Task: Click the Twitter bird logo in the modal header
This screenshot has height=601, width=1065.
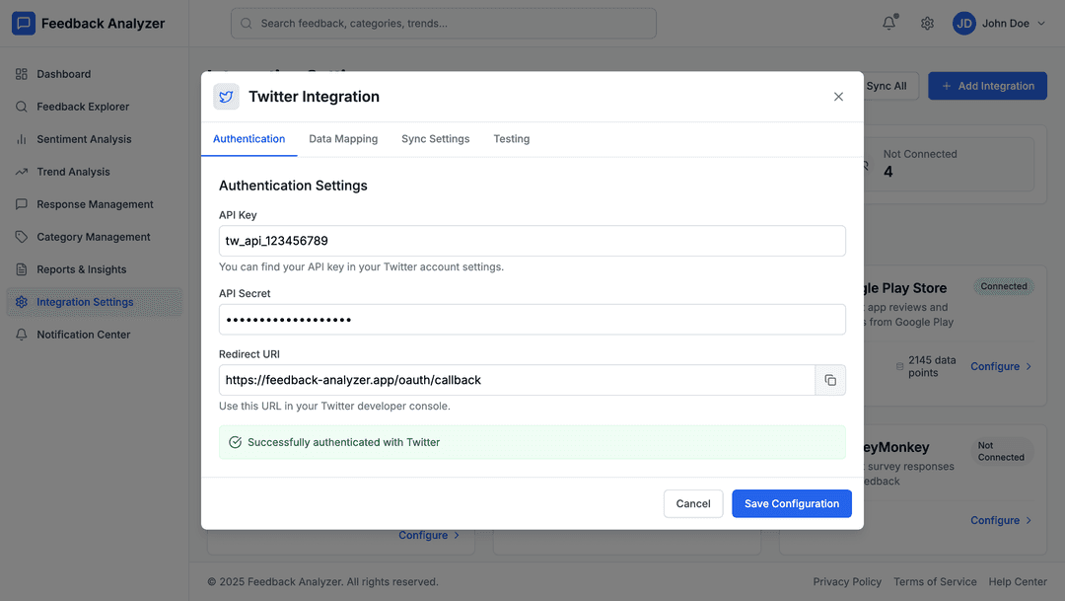Action: [226, 96]
